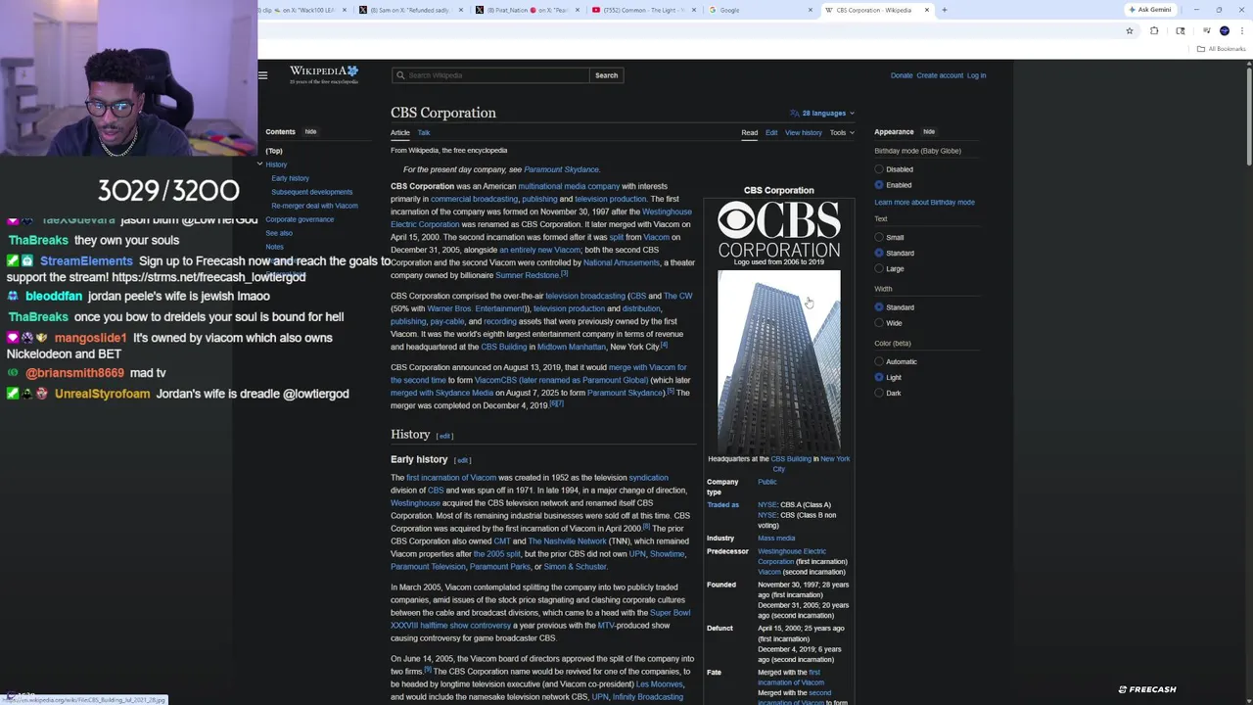Image resolution: width=1253 pixels, height=705 pixels.
Task: Select the Read tab
Action: click(749, 132)
